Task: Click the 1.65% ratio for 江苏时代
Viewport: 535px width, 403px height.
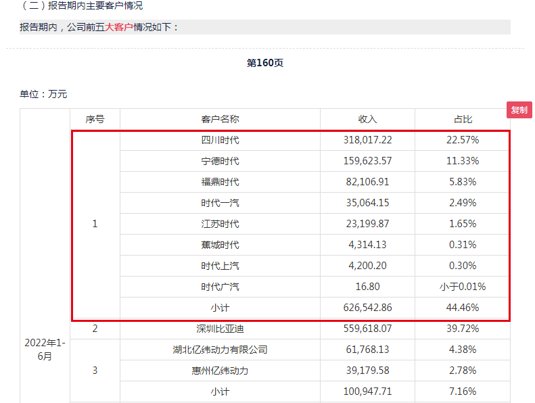Action: pos(463,224)
